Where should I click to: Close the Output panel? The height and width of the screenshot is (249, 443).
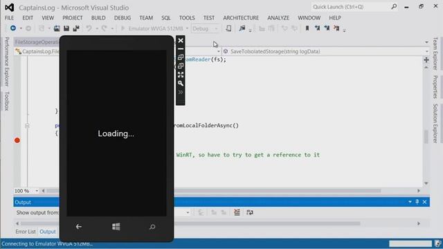pyautogui.click(x=424, y=202)
